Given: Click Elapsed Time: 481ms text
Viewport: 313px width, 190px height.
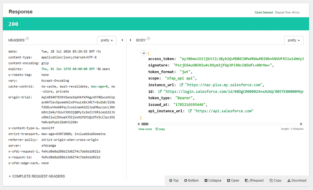Looking at the screenshot, I should click(x=287, y=12).
